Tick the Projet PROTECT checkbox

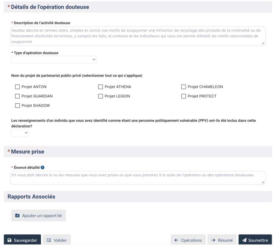(x=183, y=96)
